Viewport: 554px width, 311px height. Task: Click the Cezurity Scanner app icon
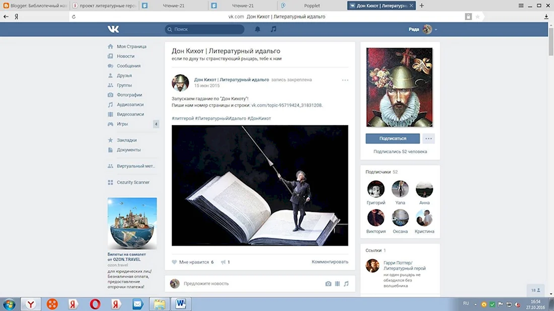(x=111, y=182)
